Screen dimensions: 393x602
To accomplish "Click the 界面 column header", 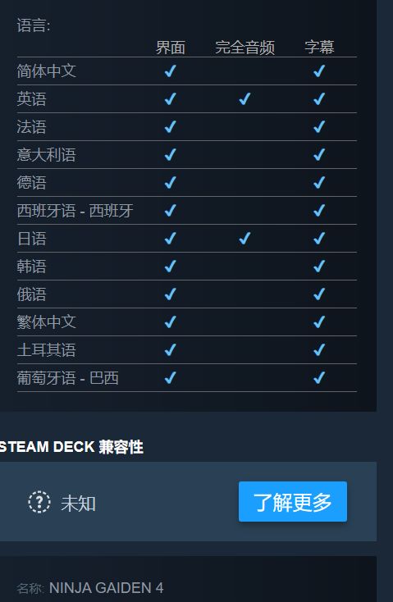I will [170, 48].
